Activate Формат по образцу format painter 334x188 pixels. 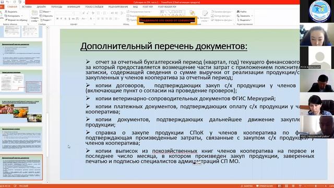[x=16, y=20]
